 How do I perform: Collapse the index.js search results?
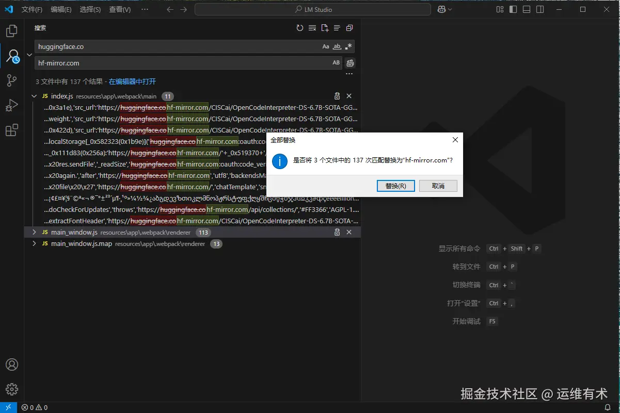coord(34,96)
